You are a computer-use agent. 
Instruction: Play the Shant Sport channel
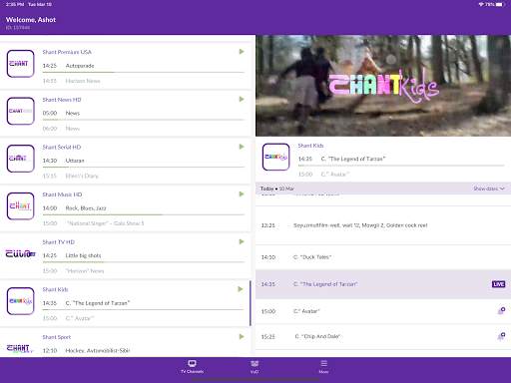click(242, 337)
